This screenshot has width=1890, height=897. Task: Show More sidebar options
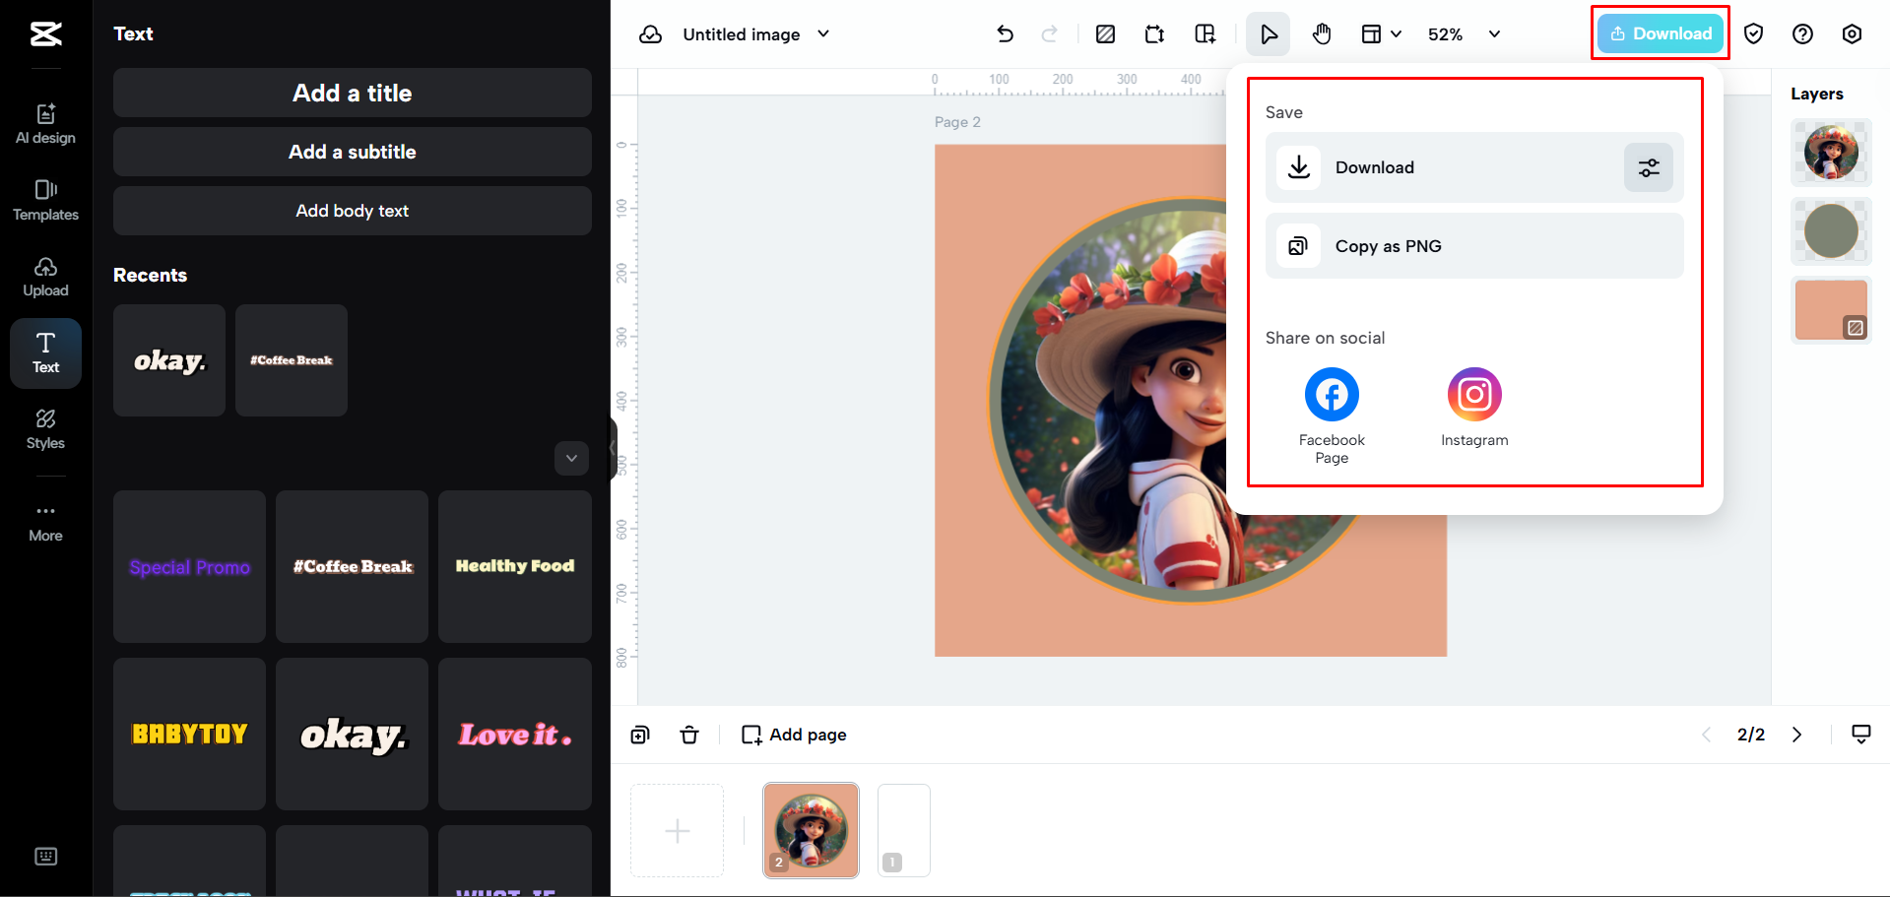tap(45, 523)
